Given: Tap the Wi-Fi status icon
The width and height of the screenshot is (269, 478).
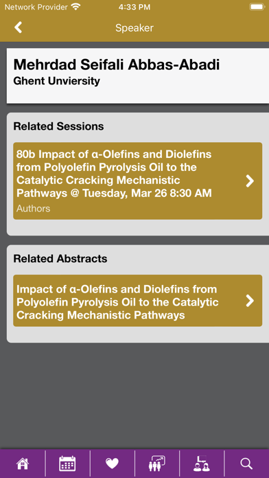Looking at the screenshot, I should (x=75, y=7).
